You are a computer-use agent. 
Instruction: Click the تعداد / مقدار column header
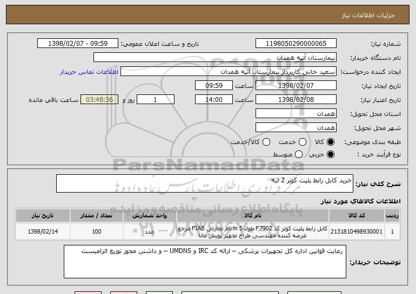click(97, 216)
